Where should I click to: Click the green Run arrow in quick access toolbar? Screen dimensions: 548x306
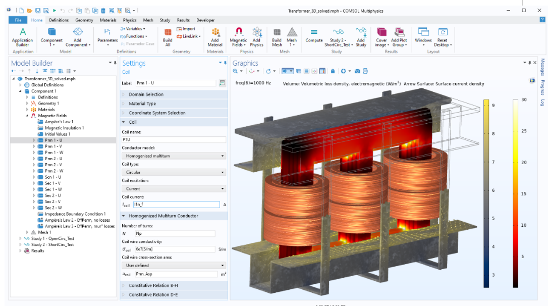(54, 11)
